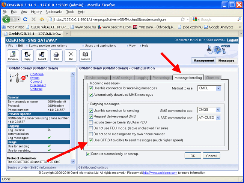Open a new tab with plus button
Viewport: 244px width, 183px height.
(67, 34)
